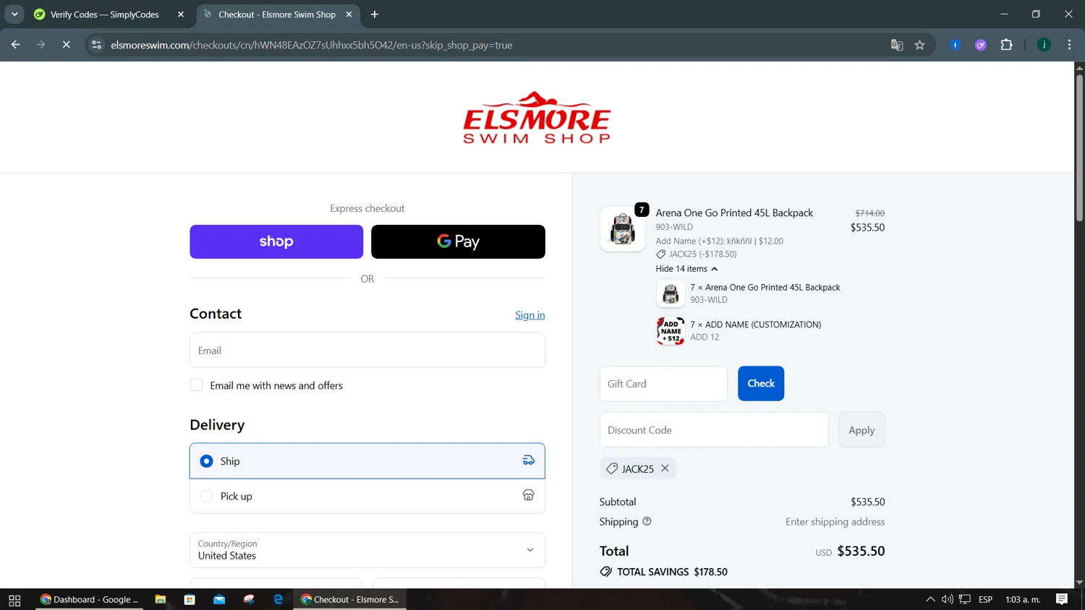Click the $535.50 total amount
Image resolution: width=1085 pixels, height=610 pixels.
click(x=861, y=551)
